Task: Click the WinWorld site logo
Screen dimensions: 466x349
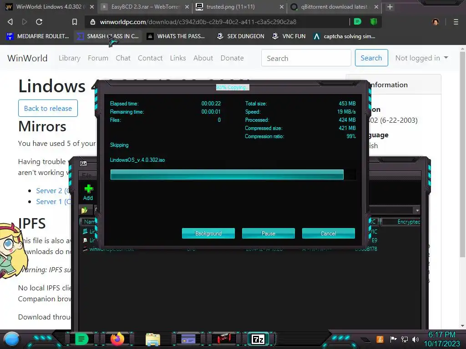Action: [x=27, y=58]
